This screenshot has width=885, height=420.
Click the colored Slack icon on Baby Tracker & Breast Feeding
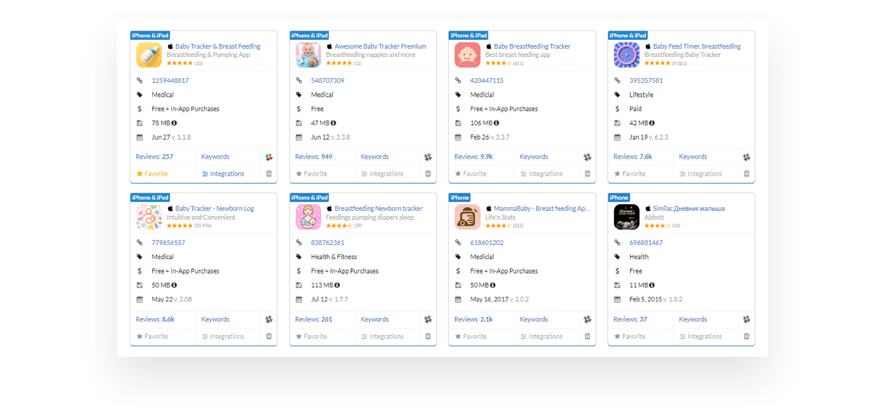[x=269, y=157]
